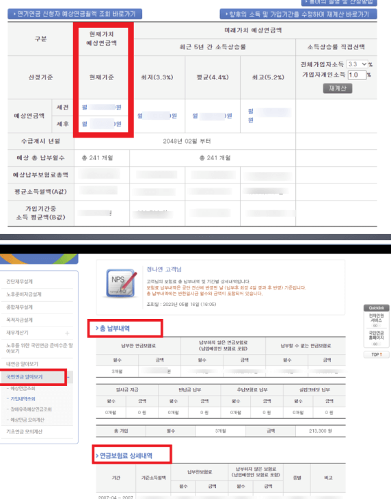Screen dimensions: 391x499
Task: Click the 조회일 2023년 05월 16일 text
Action: [x=181, y=304]
